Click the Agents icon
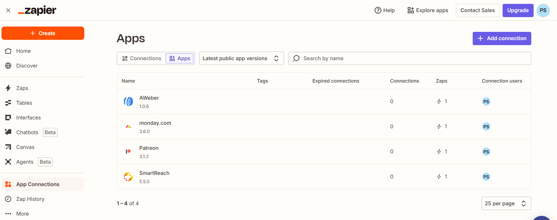The width and height of the screenshot is (557, 220). pos(8,162)
